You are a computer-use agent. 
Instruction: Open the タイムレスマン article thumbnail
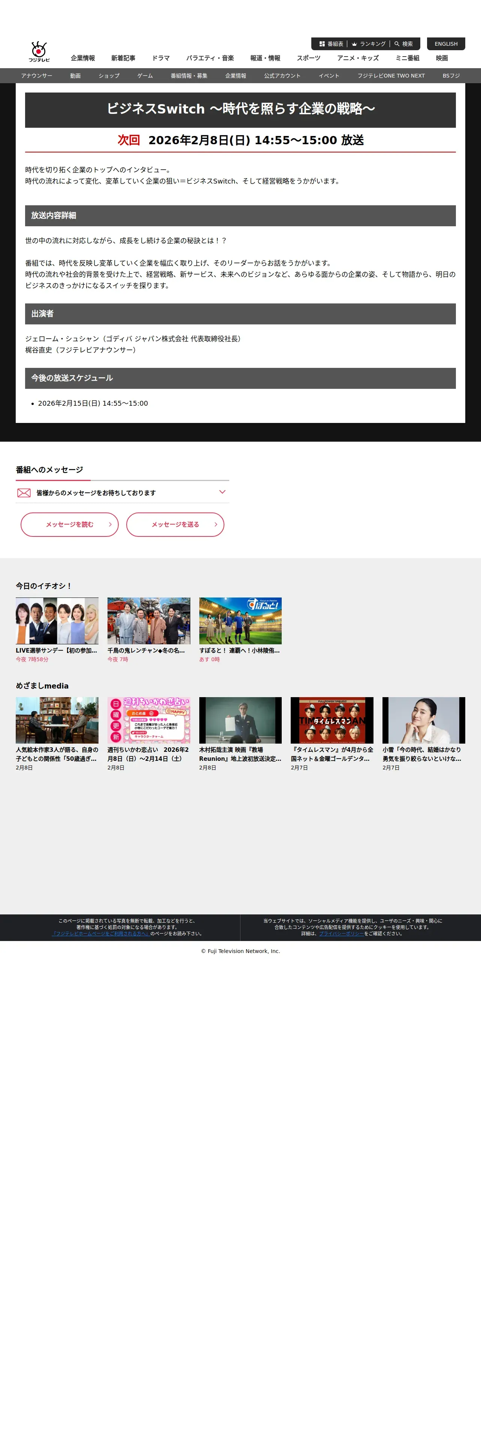(332, 720)
